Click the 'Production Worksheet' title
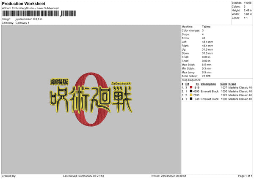 pos(23,3)
